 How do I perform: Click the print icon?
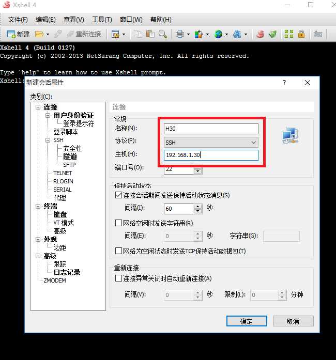click(180, 34)
